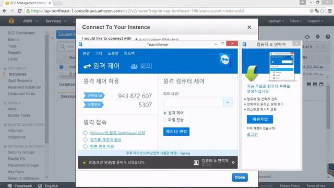Screen dimensions: 334x188
Task: Open the 피드백 feedback menu
Action: pos(129,53)
